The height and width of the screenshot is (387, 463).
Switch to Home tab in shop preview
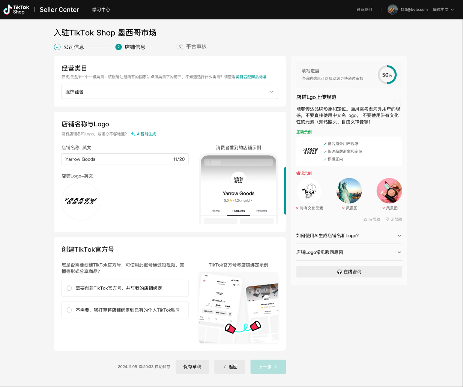pos(216,211)
